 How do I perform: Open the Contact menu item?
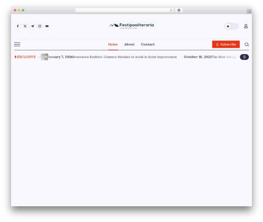pyautogui.click(x=148, y=45)
